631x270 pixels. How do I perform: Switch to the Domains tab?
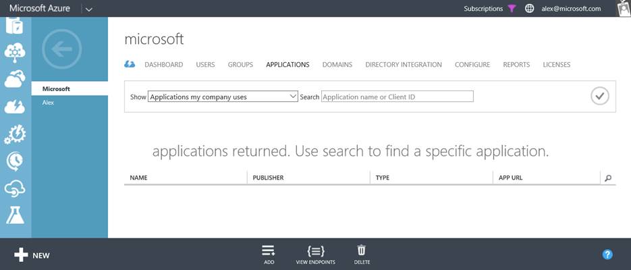[337, 64]
